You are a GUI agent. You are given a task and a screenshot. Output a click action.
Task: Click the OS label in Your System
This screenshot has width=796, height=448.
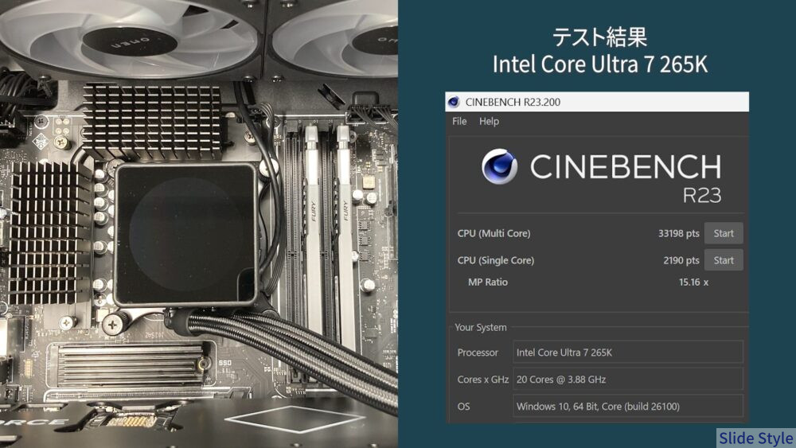click(x=463, y=406)
